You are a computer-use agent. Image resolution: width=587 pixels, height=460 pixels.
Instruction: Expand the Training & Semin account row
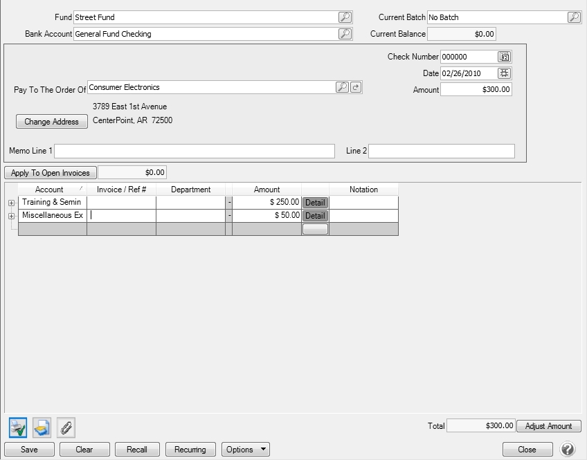pos(11,203)
